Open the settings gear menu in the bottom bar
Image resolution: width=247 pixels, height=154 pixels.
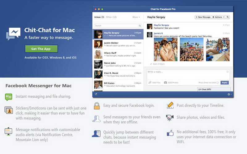pos(229,94)
